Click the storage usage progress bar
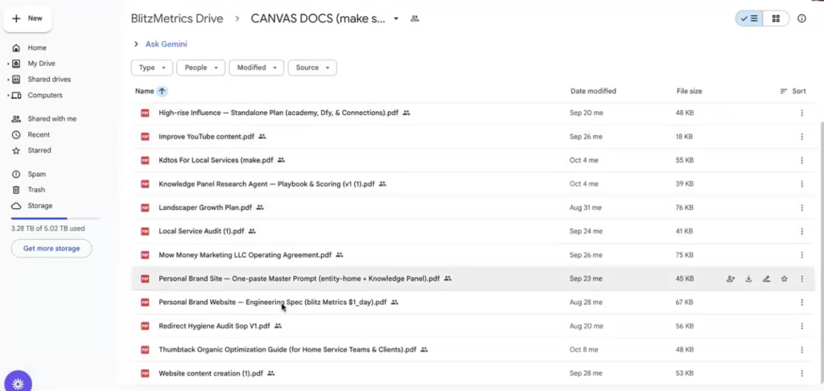Viewport: 824px width, 391px height. click(x=55, y=219)
